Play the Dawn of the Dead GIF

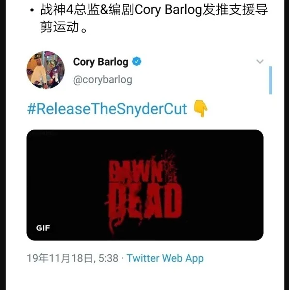(x=145, y=185)
